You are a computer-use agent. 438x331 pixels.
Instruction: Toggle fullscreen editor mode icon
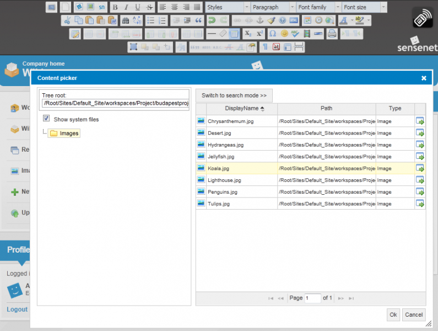[51, 7]
